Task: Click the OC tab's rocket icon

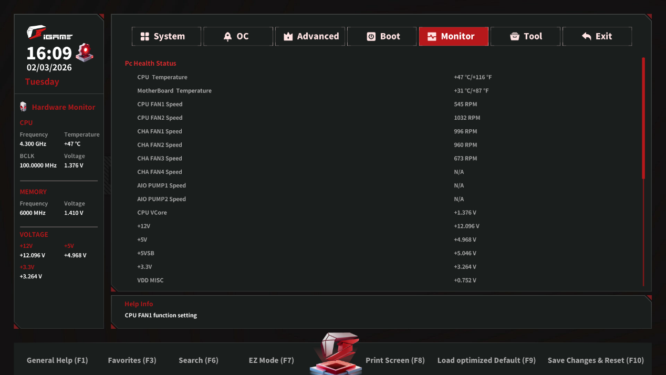Action: 227,36
